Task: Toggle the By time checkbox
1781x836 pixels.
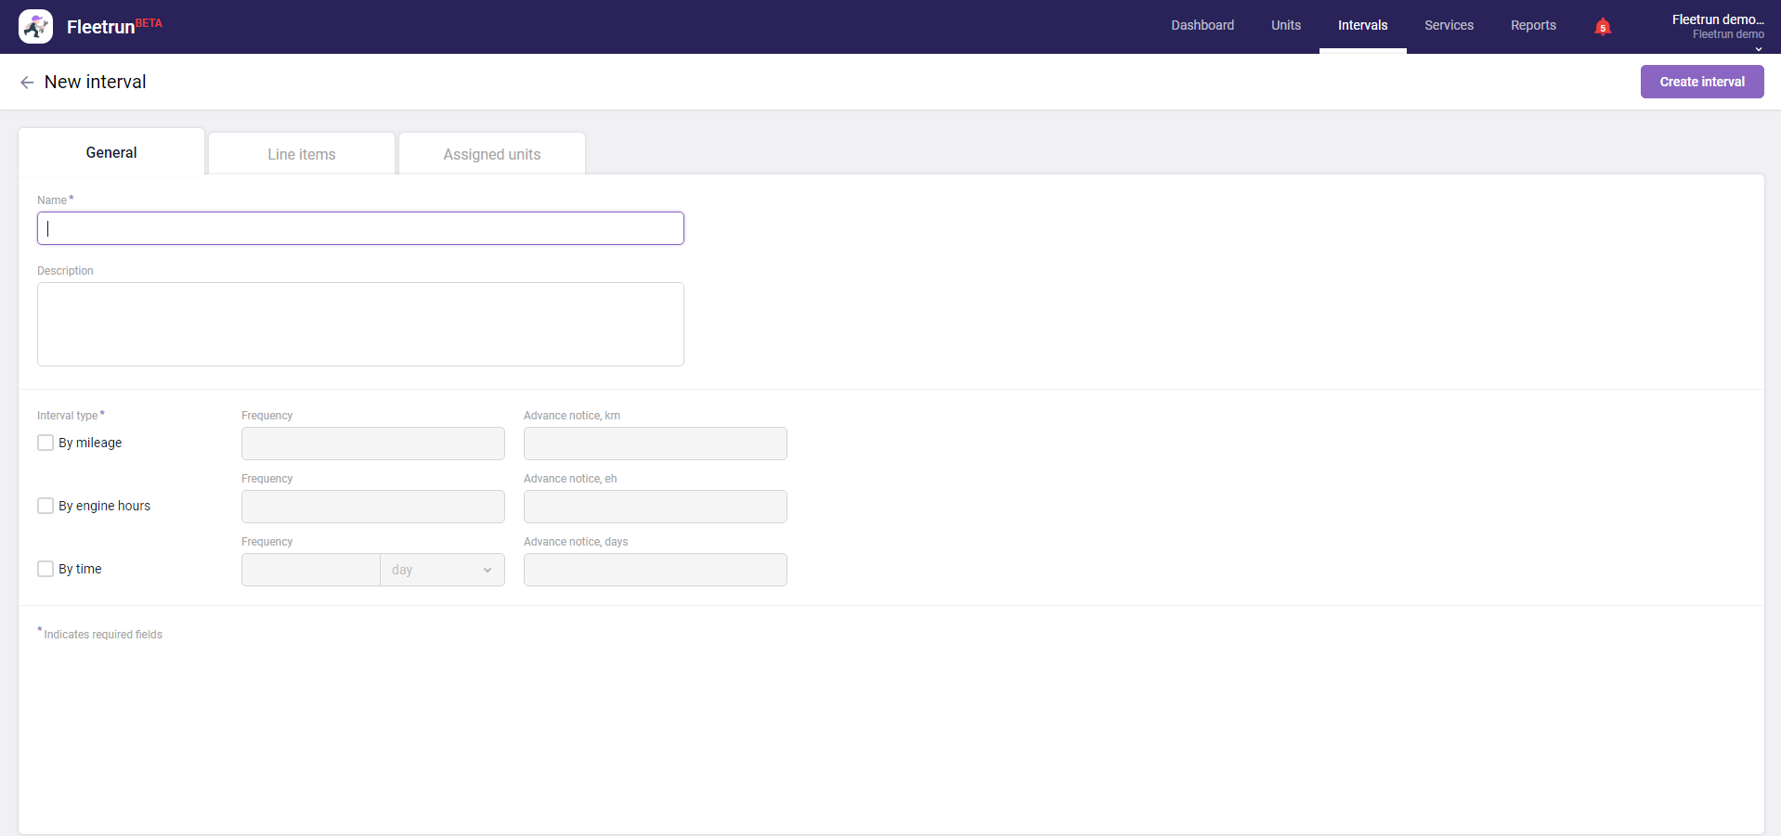Action: coord(45,569)
